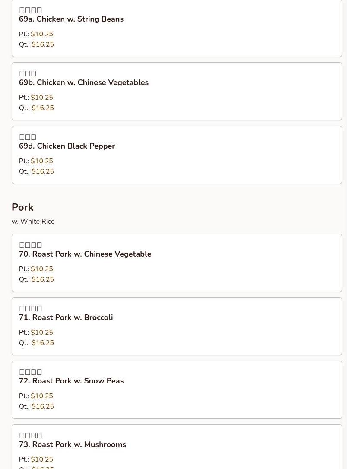
Task: Click Pt. $10.25 price of String Beans chicken
Action: tap(36, 34)
